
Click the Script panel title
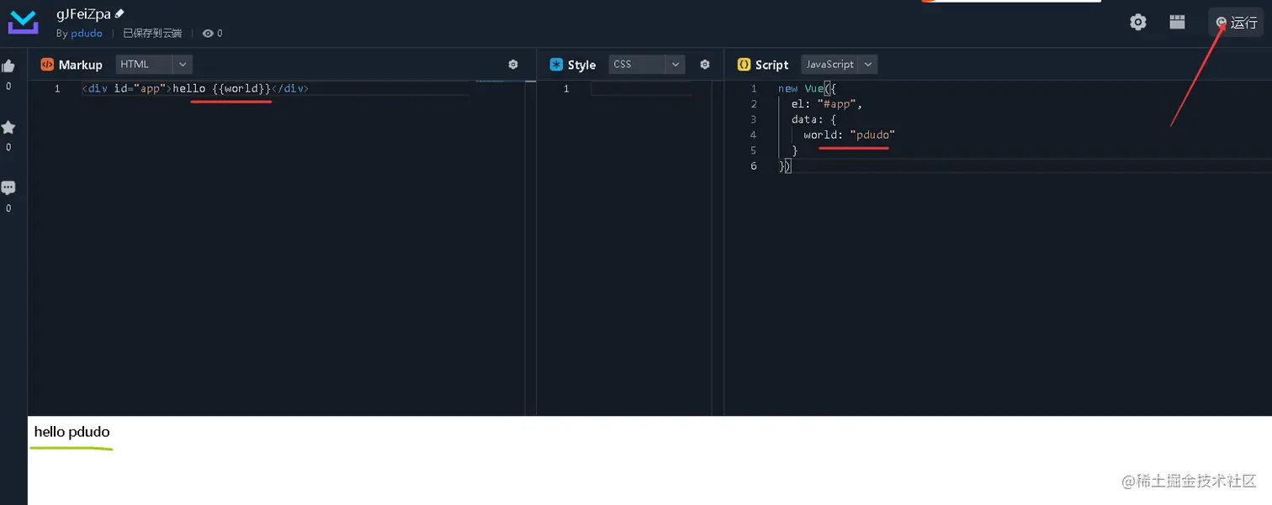(772, 65)
